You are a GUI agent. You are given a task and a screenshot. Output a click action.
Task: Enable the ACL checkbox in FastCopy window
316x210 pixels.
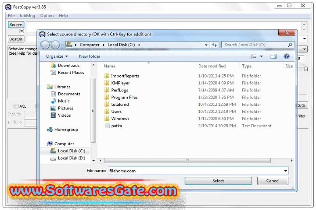click(x=16, y=106)
